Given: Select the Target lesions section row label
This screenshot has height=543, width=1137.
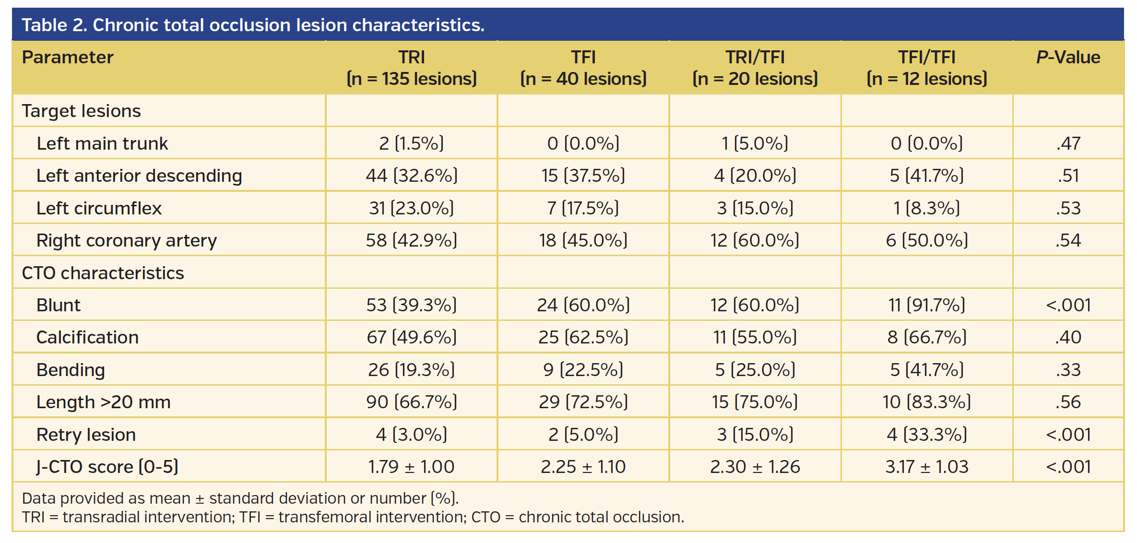Looking at the screenshot, I should [82, 111].
